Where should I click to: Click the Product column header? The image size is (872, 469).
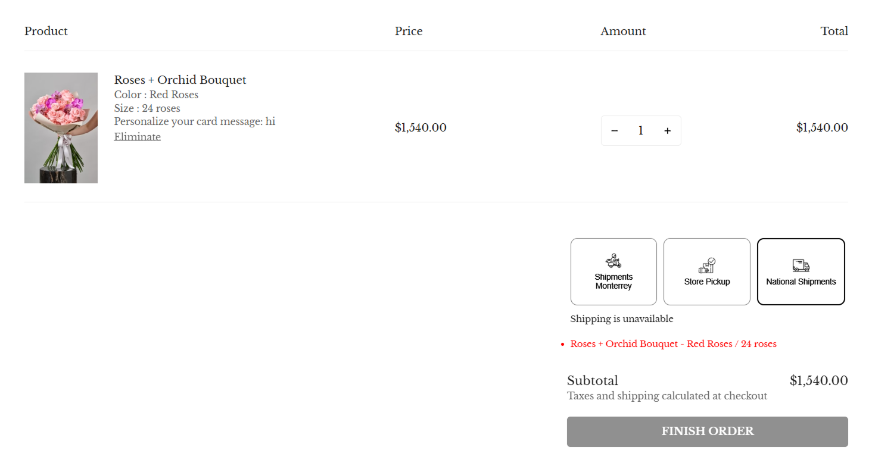[x=46, y=31]
